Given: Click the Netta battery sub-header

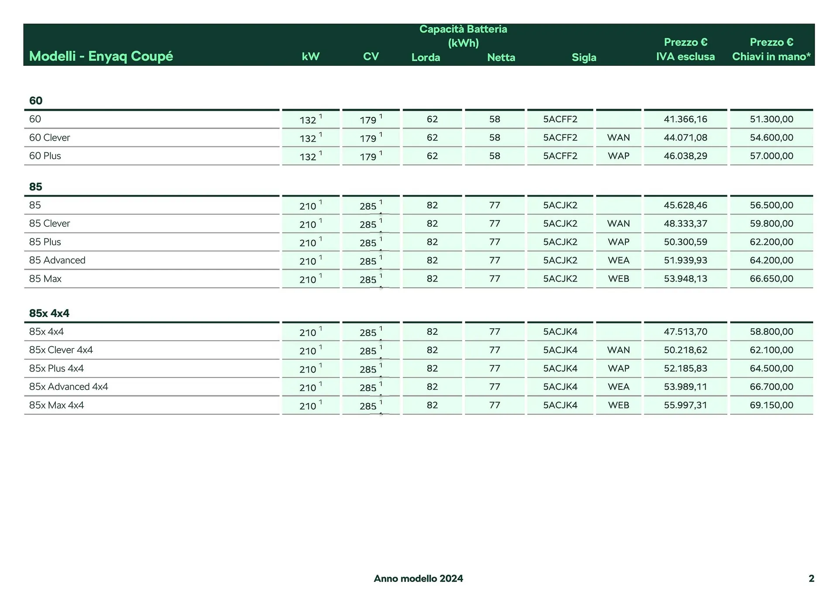Looking at the screenshot, I should (501, 58).
